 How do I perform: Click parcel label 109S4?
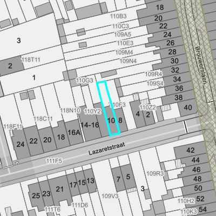[155, 83]
